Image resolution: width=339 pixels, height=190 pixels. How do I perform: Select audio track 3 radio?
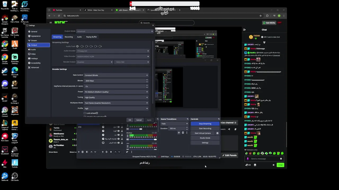tap(87, 46)
